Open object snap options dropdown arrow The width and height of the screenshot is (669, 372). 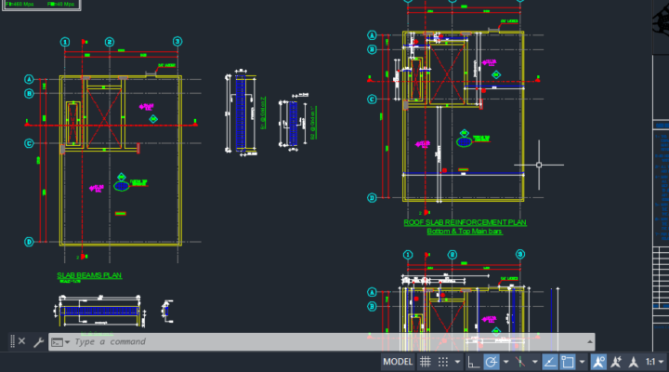pos(582,362)
